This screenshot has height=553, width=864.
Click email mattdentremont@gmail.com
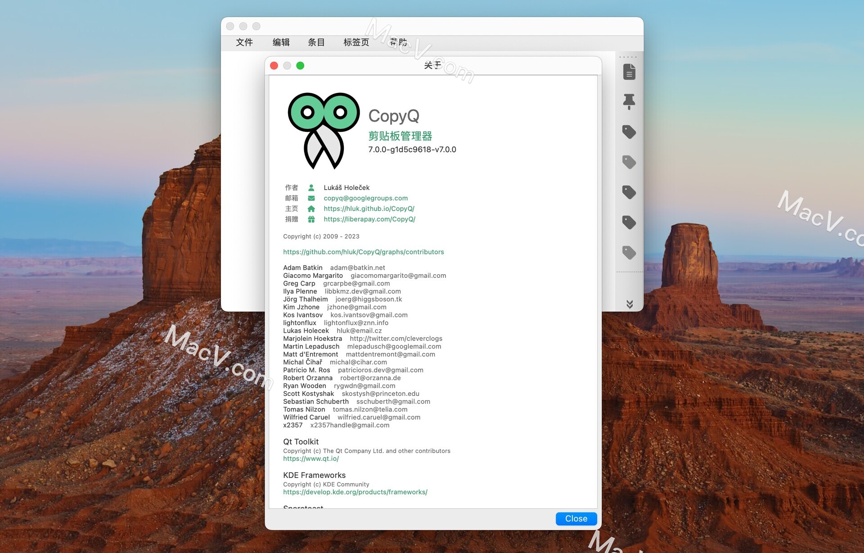(x=391, y=354)
